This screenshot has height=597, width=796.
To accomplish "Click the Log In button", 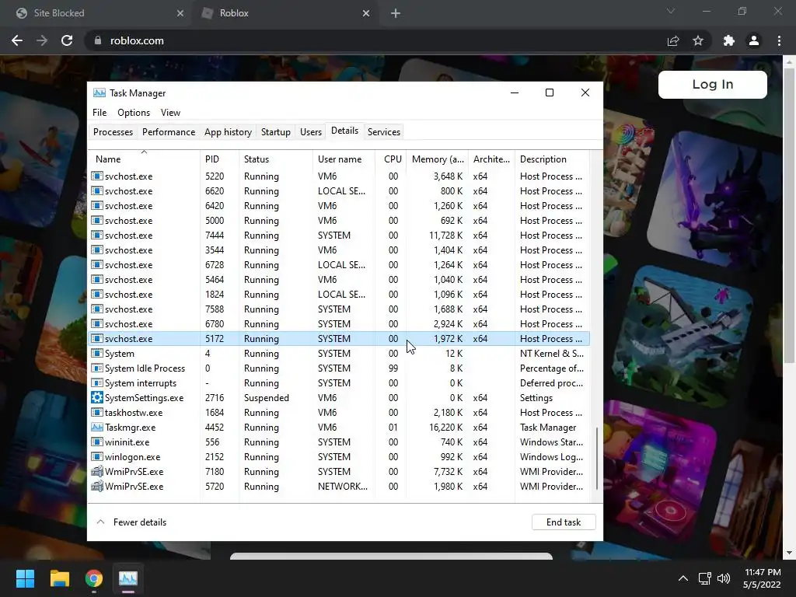I will tap(712, 84).
